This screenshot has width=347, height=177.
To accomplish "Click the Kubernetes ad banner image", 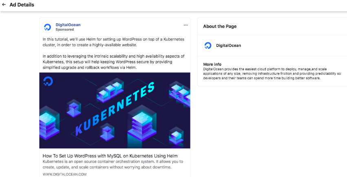I will click(115, 110).
